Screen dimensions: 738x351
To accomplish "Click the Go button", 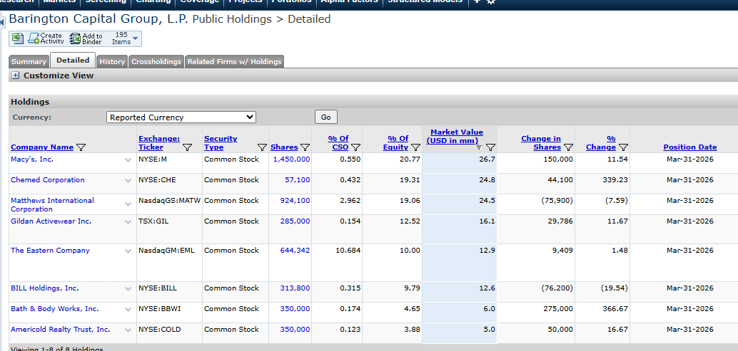I will (326, 117).
